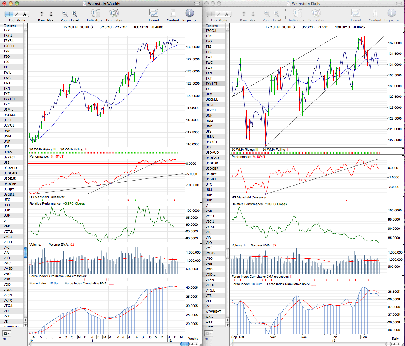Expand Weekly Volume panel options arrow
405x346 pixels.
tap(201, 244)
